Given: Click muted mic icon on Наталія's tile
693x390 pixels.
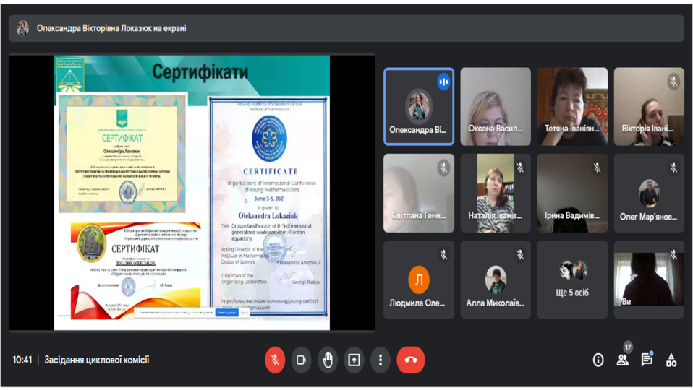Looking at the screenshot, I should point(520,168).
